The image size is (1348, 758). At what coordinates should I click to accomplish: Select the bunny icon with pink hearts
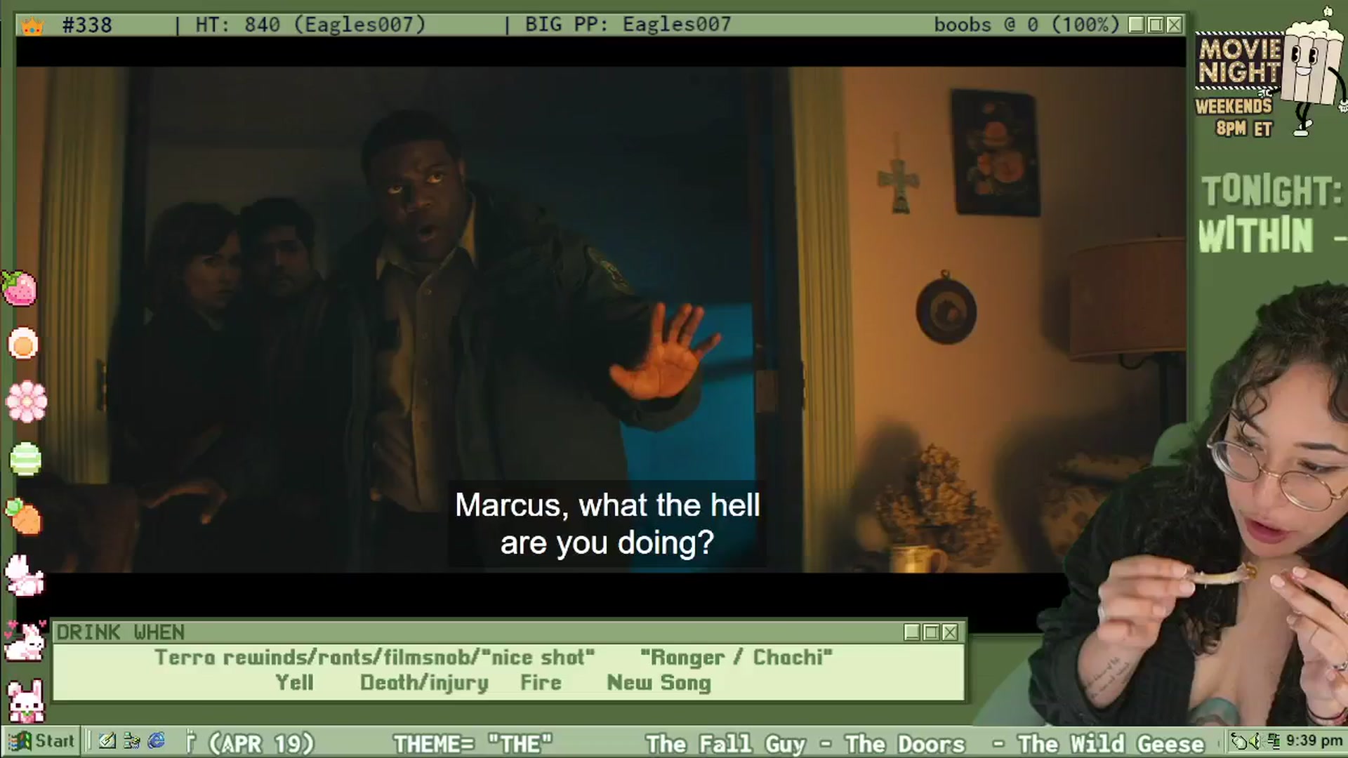point(25,640)
